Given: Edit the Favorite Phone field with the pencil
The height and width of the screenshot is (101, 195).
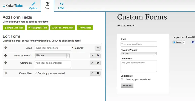Looking at the screenshot, I should [x=92, y=55].
